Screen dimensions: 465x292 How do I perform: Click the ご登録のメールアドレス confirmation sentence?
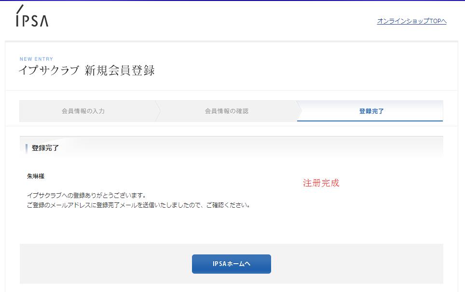(x=138, y=205)
